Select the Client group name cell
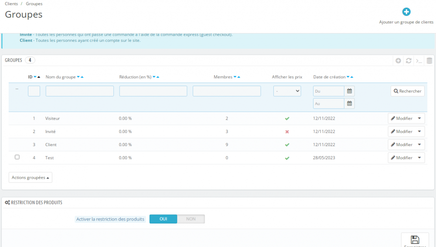Viewport: 436px width, 247px height. pos(51,144)
